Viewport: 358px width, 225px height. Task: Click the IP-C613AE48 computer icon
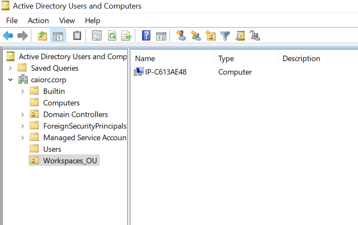pos(139,72)
